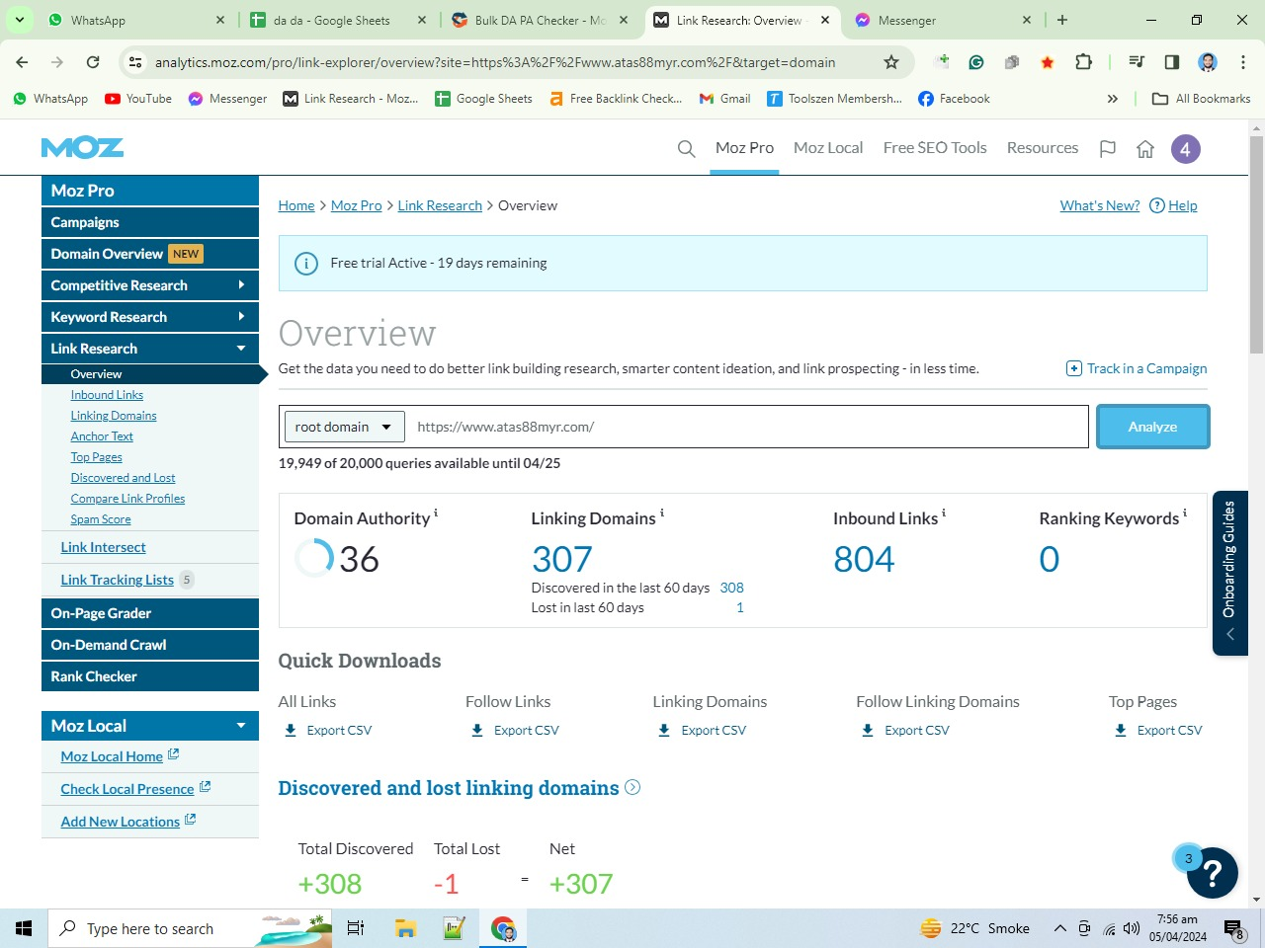This screenshot has width=1265, height=948.
Task: Click the Analyze button
Action: click(1152, 427)
